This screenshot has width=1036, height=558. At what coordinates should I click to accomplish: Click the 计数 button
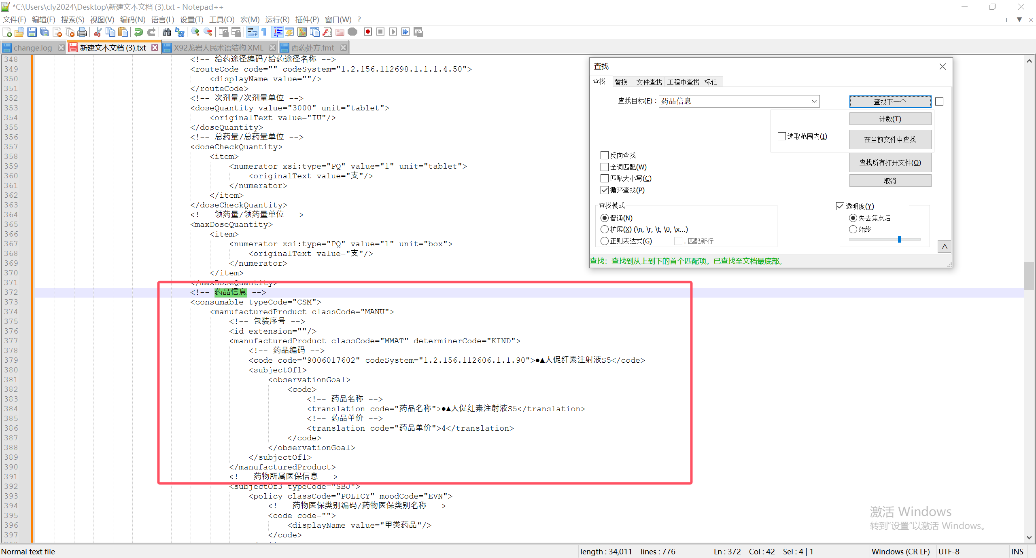[x=890, y=119]
